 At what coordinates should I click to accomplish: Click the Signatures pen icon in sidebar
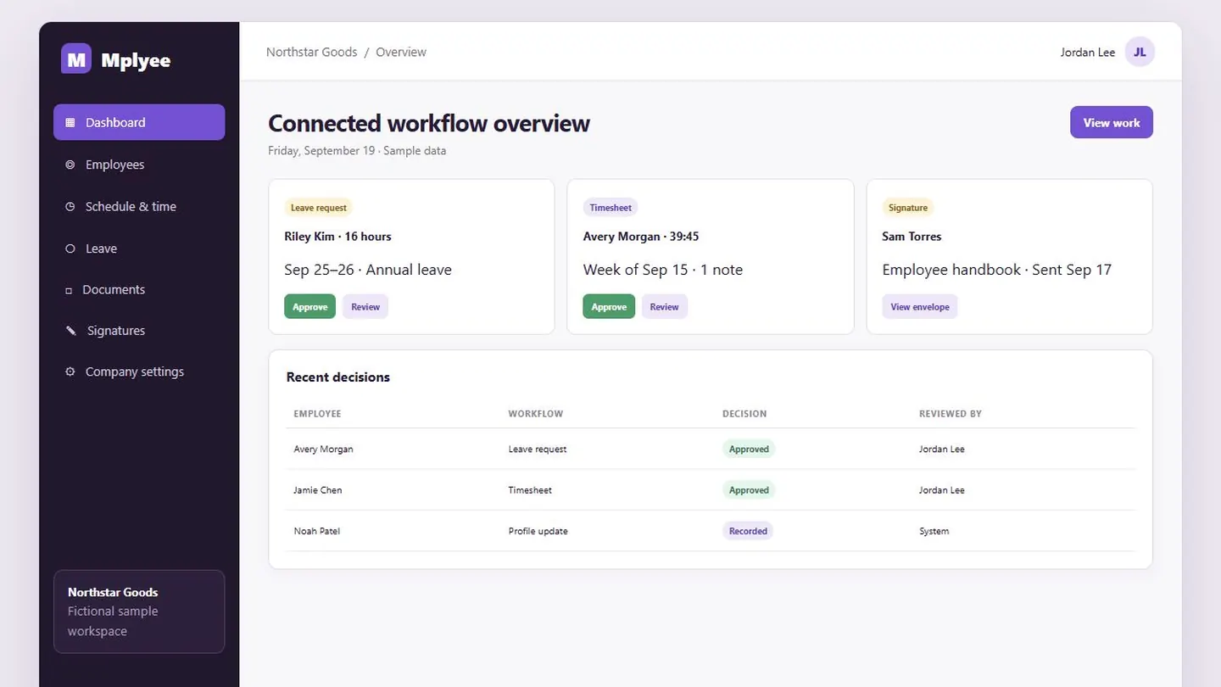(x=71, y=331)
